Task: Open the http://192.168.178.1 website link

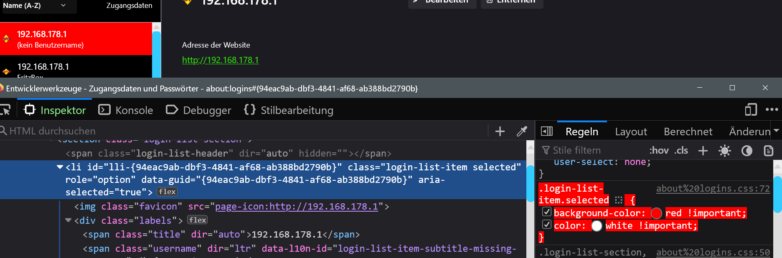Action: pos(220,60)
